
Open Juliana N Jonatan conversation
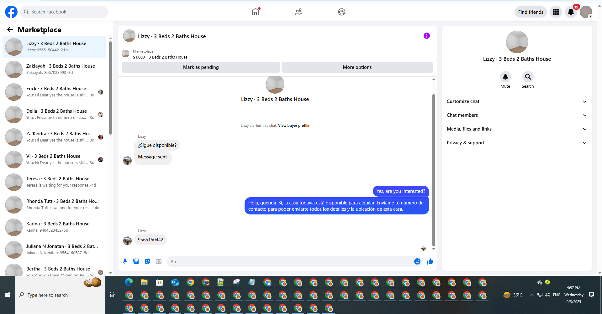pyautogui.click(x=54, y=250)
